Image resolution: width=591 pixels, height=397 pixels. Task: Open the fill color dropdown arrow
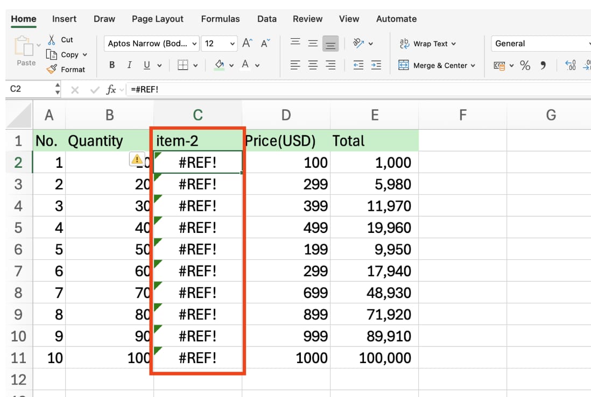[230, 65]
